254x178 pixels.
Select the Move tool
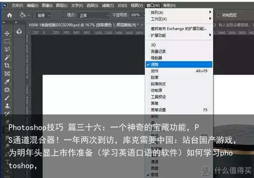coord(7,33)
